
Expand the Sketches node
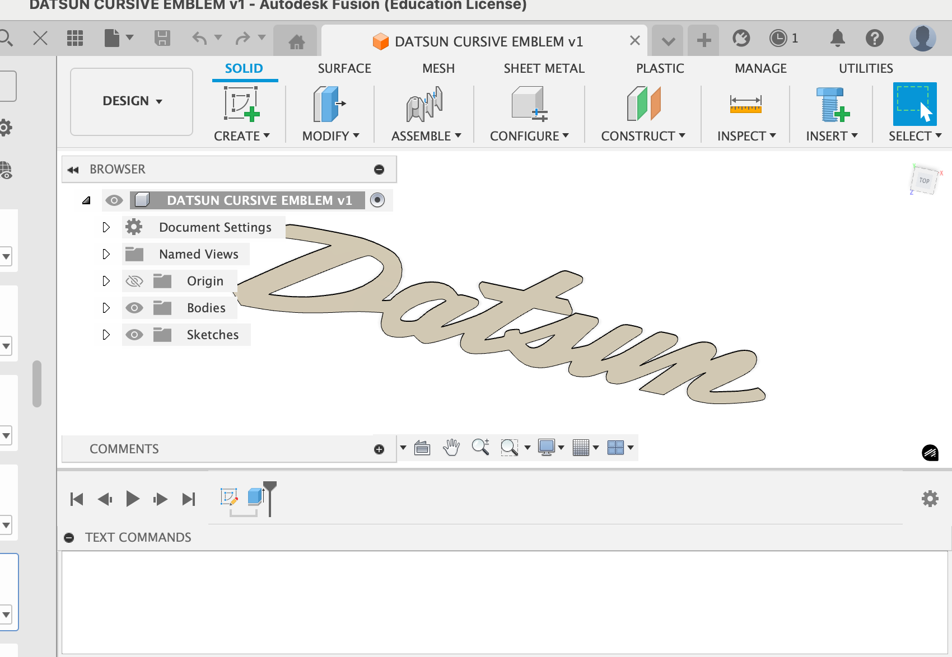106,335
